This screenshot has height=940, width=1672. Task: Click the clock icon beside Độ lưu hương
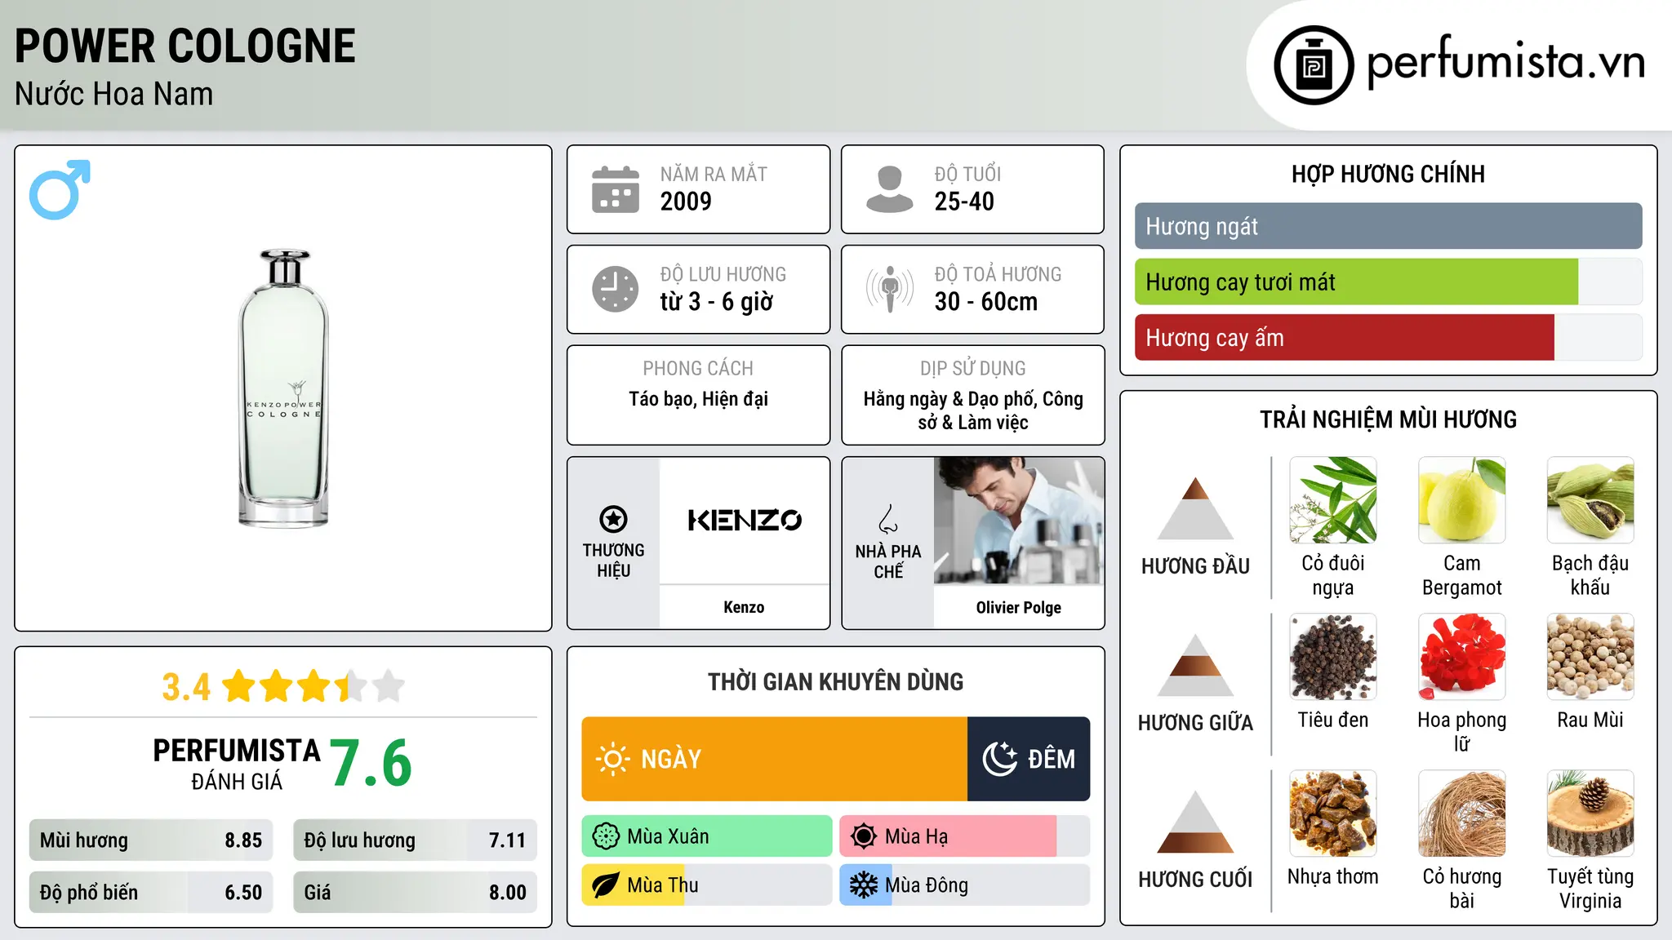[x=616, y=289]
